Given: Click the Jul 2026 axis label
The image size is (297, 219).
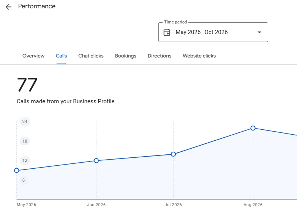Looking at the screenshot, I should (x=173, y=205).
